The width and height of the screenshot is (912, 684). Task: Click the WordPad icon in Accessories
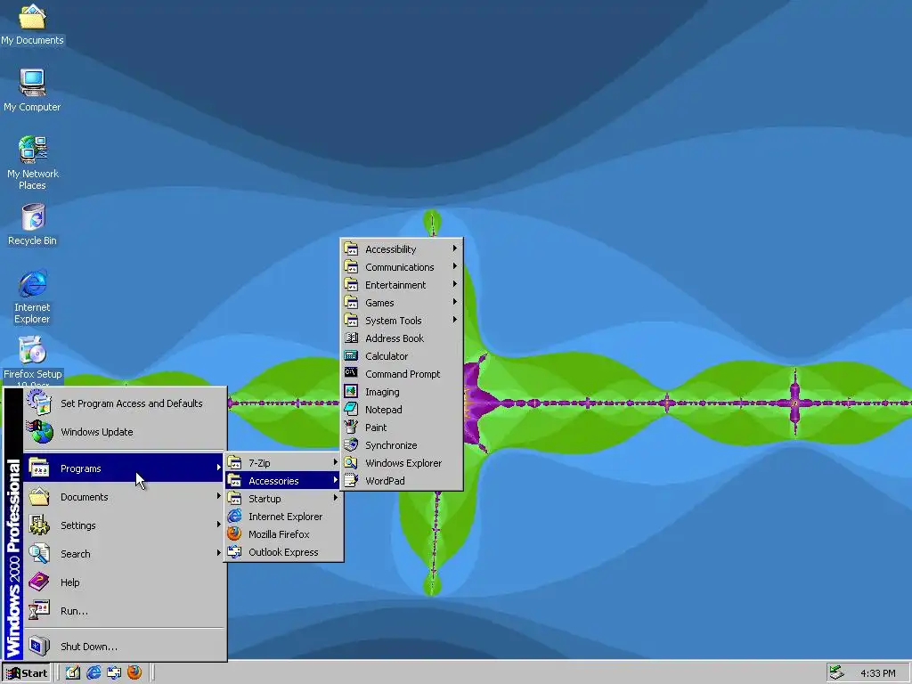(351, 480)
